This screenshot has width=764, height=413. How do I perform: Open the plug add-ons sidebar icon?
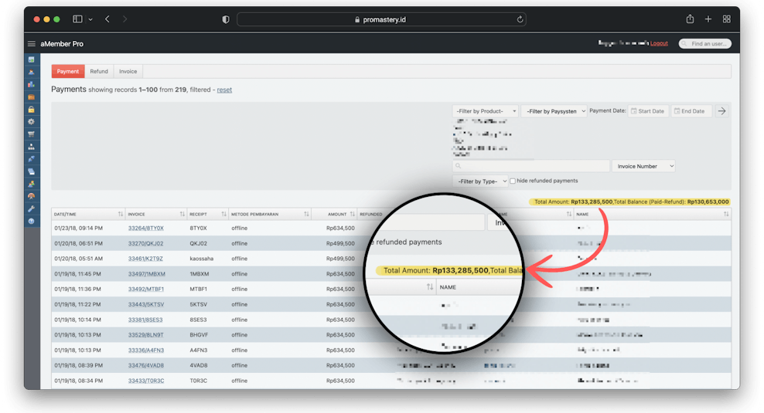click(31, 159)
